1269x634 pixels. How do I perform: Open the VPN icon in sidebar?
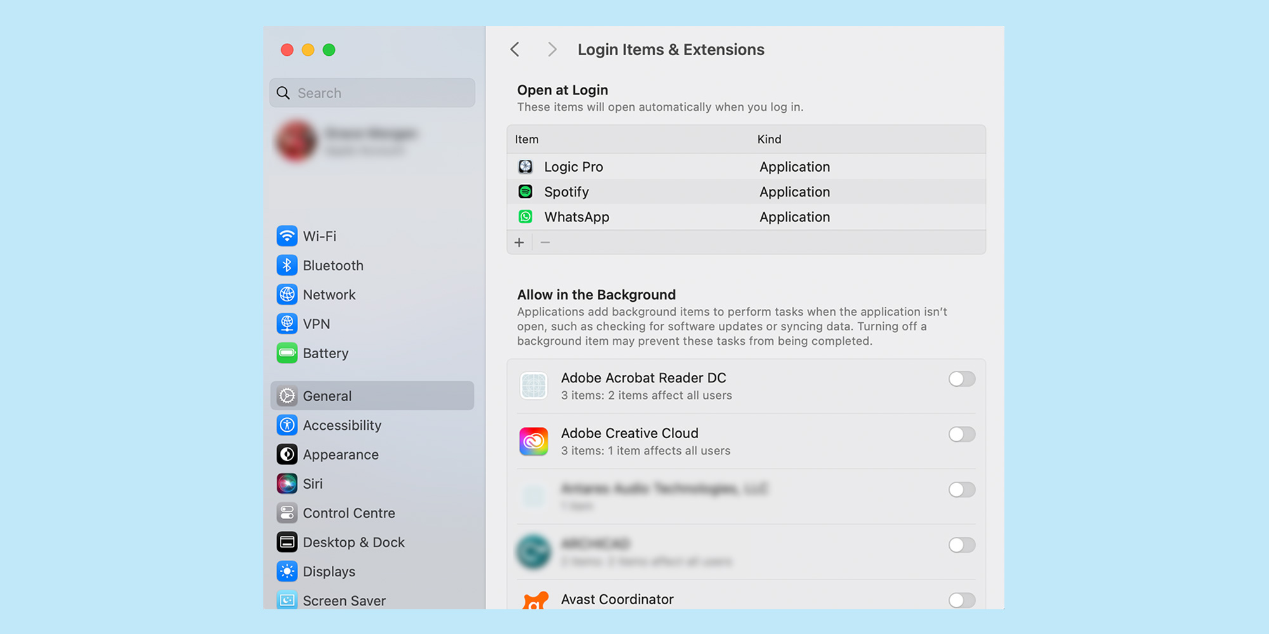(287, 323)
